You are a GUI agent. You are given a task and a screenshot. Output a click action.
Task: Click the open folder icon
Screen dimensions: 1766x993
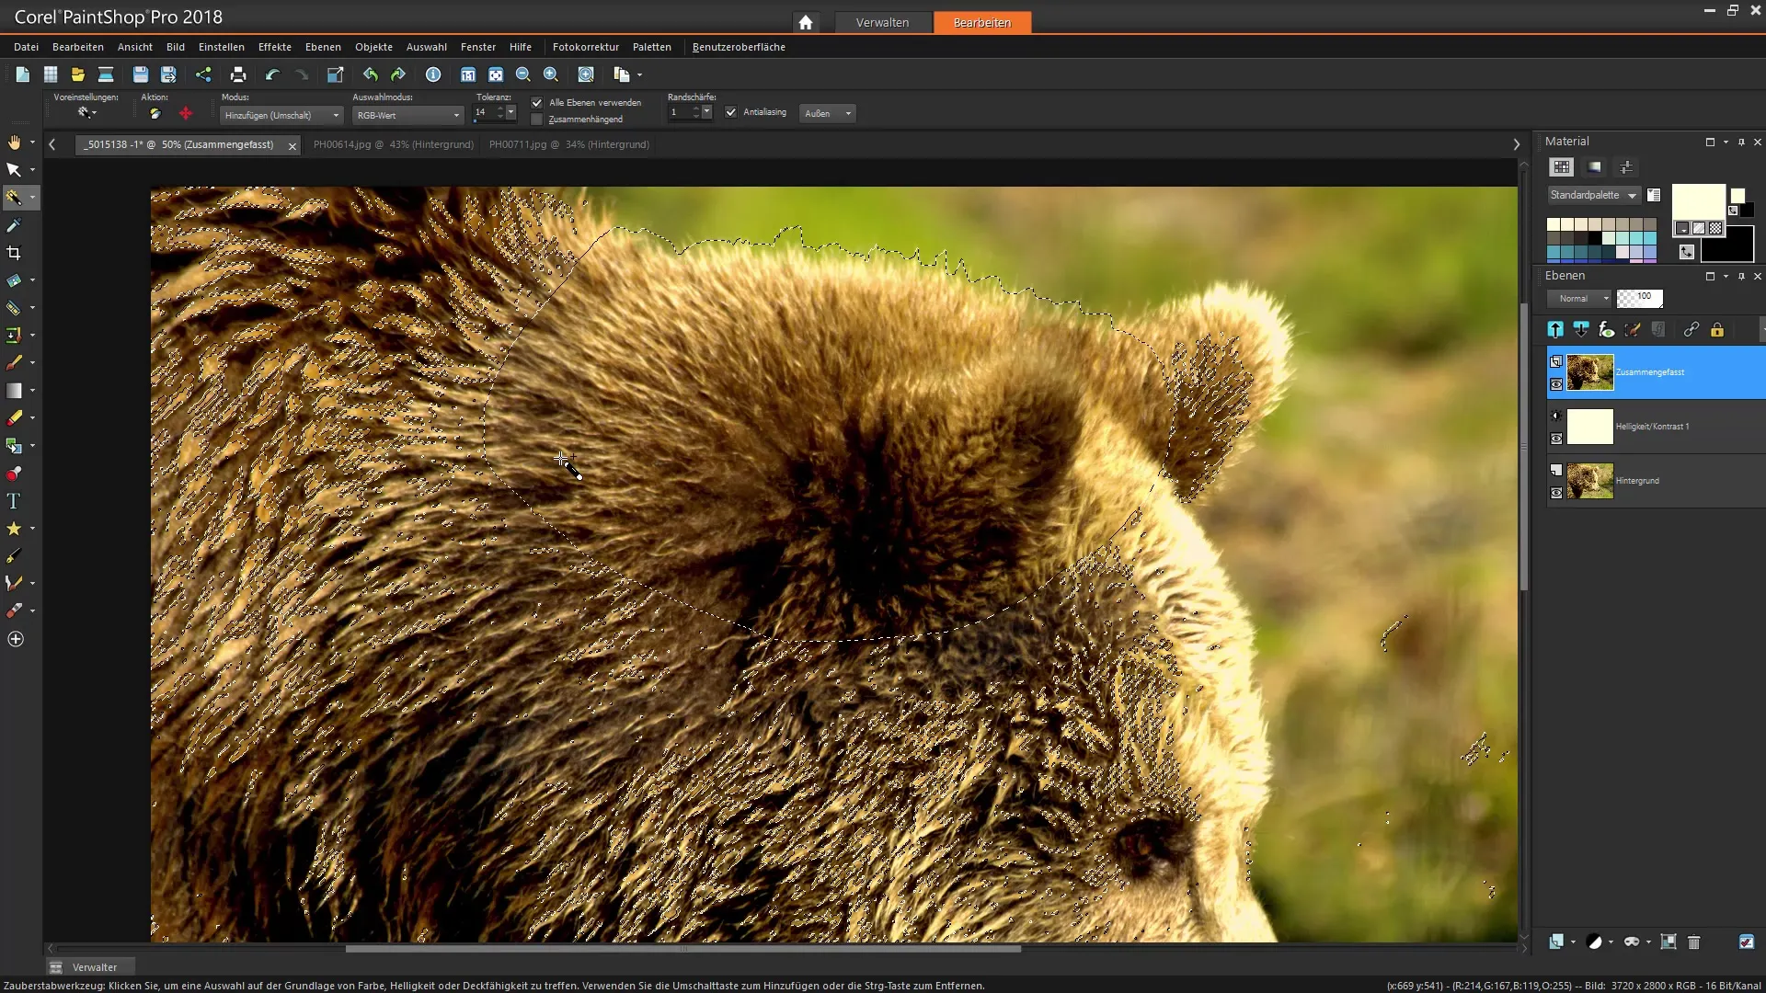pos(78,74)
